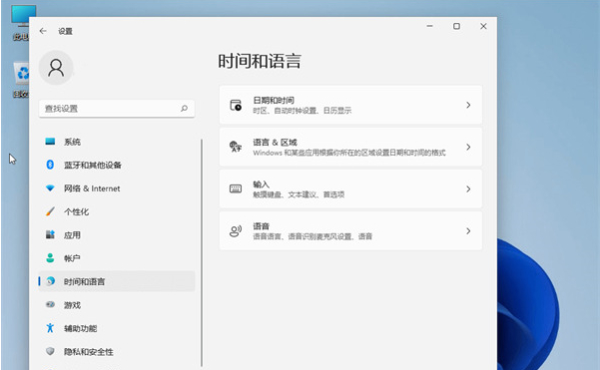Screen dimensions: 600x370
Task: Open the 日期和时间 title link
Action: [274, 100]
